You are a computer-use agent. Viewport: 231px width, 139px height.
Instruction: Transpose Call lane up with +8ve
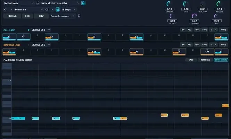click(x=204, y=30)
